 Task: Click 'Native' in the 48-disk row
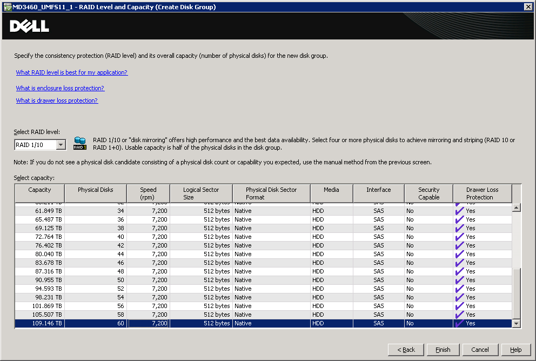(243, 271)
